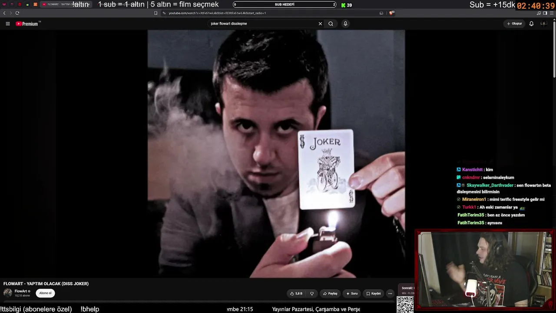Toggle the browser sidebar panel
This screenshot has height=313, width=556.
545,13
